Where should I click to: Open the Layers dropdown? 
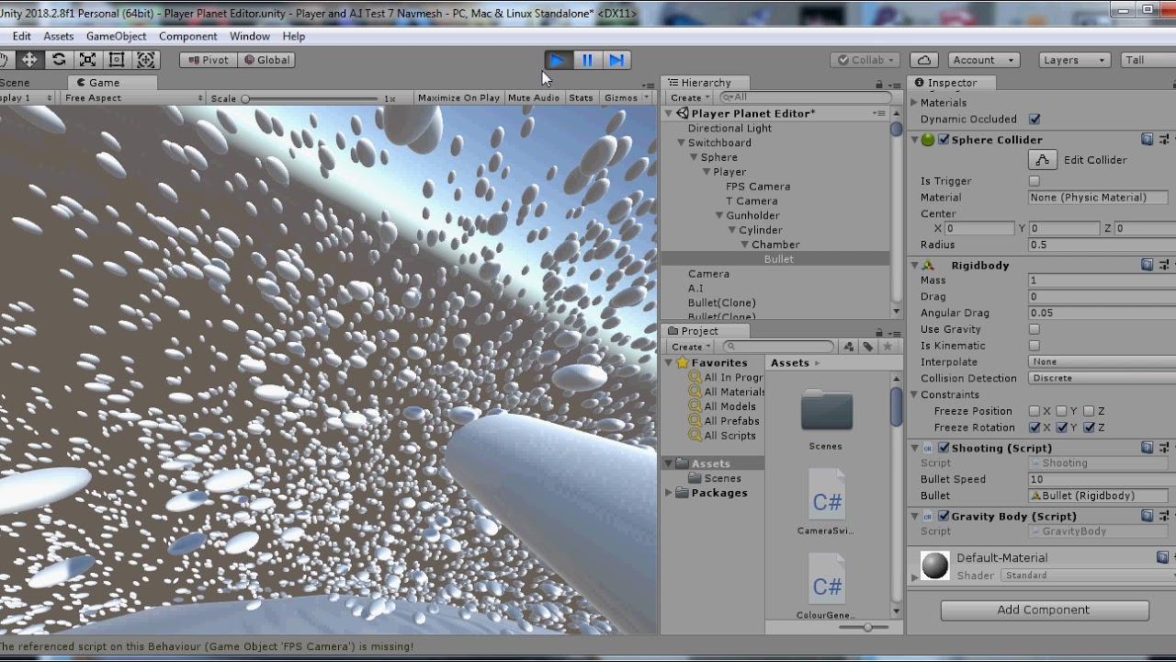click(x=1073, y=59)
